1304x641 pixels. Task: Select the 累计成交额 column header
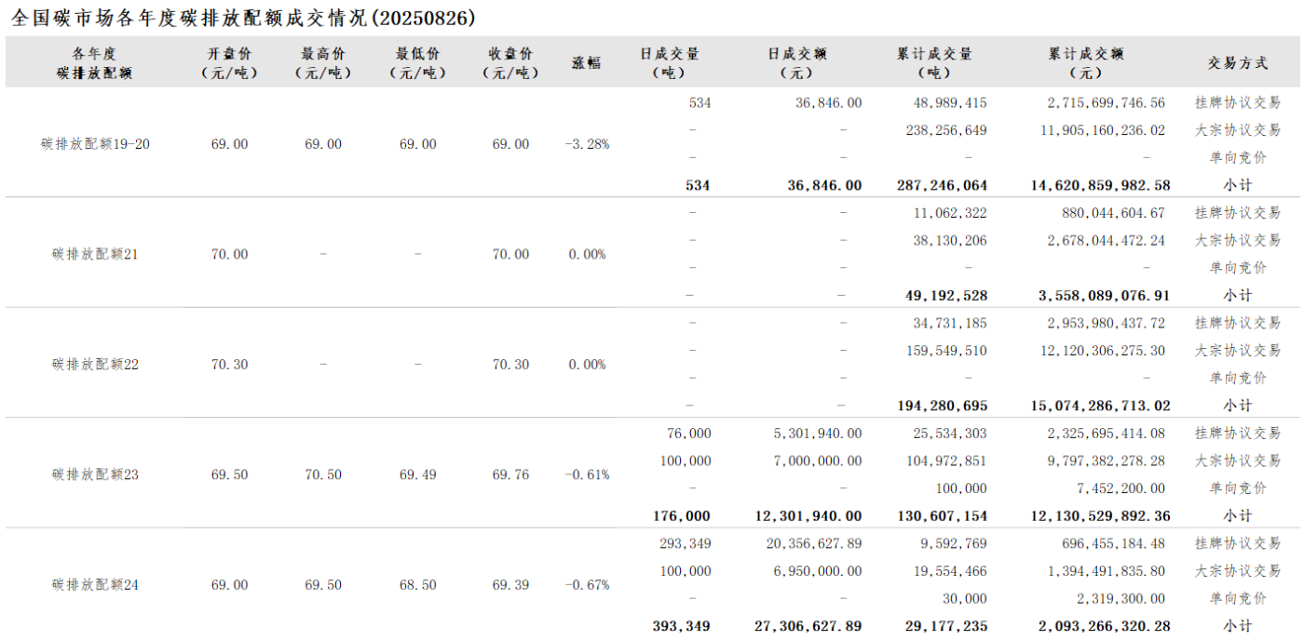coord(1085,62)
